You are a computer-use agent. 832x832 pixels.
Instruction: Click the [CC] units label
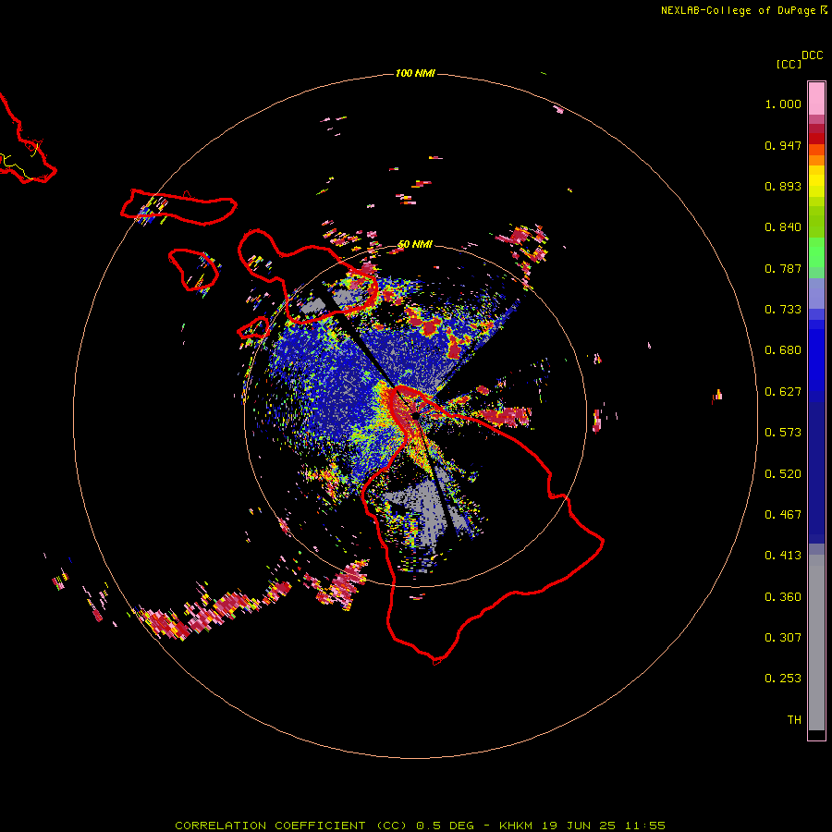(789, 64)
